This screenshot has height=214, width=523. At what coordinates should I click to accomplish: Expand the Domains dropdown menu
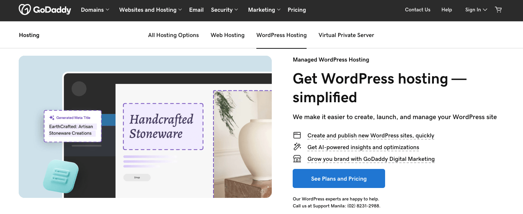point(95,10)
